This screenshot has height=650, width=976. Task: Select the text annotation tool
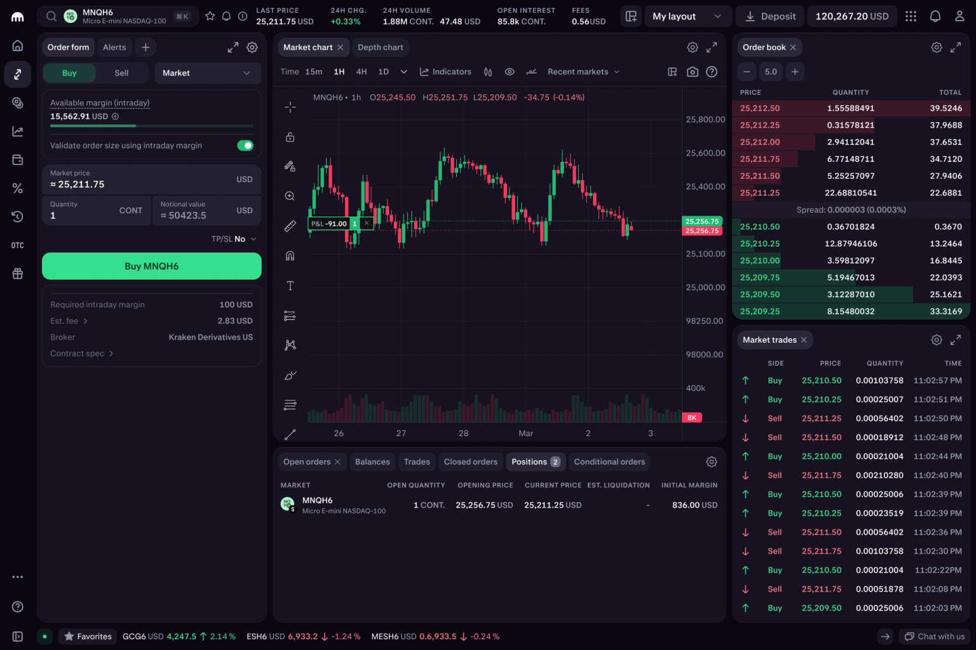pos(290,286)
